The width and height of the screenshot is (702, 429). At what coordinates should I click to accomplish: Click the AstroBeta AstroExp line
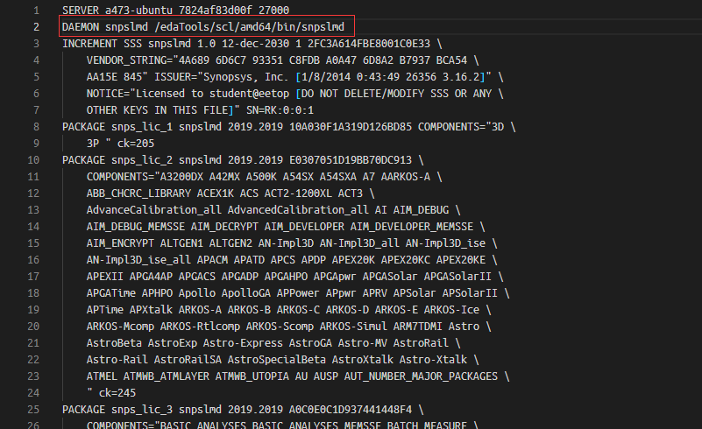(273, 343)
